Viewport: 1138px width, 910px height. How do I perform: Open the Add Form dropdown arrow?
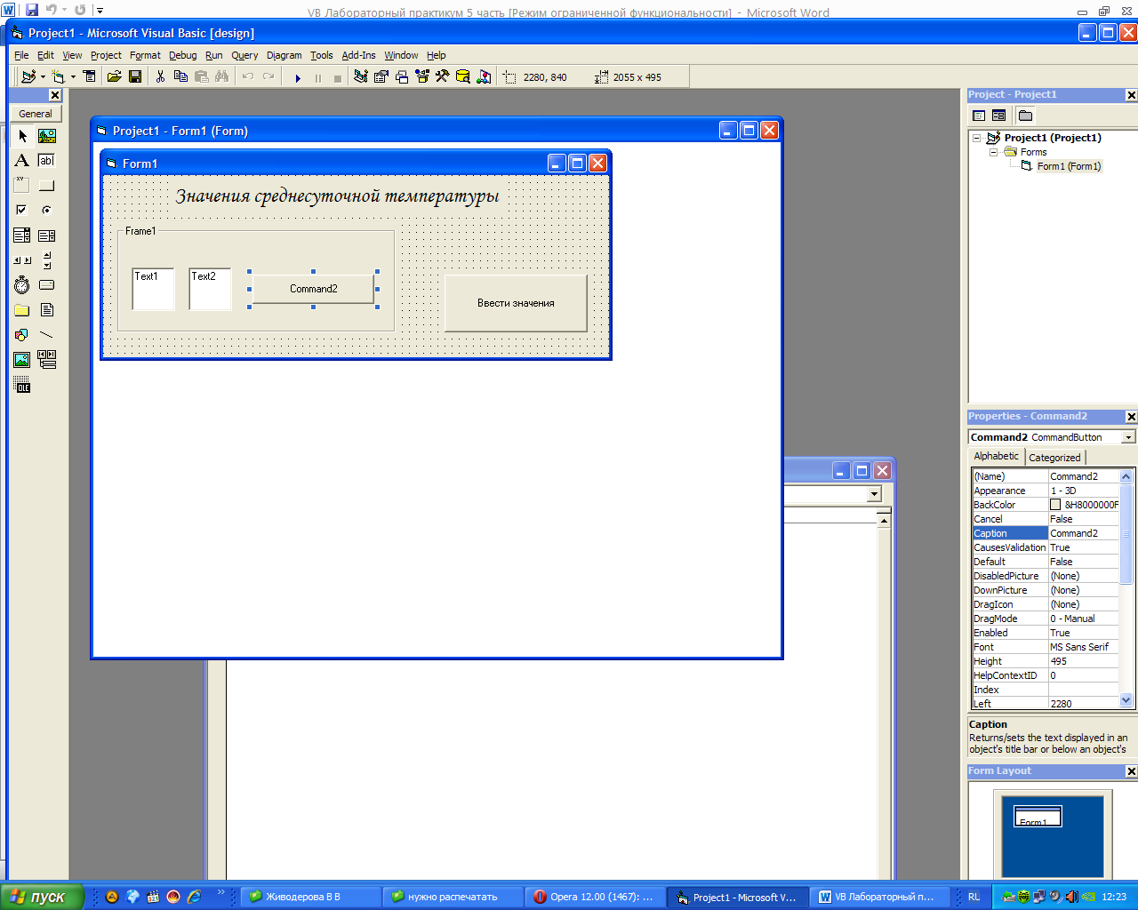tap(73, 77)
